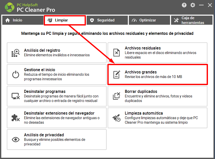Click the duplicate files removal icon
This screenshot has width=215, height=159.
116,96
